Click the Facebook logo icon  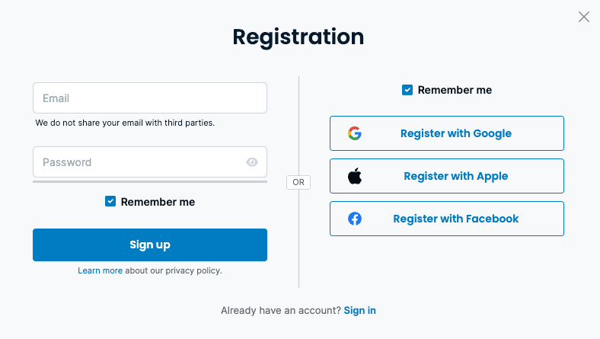coord(355,219)
